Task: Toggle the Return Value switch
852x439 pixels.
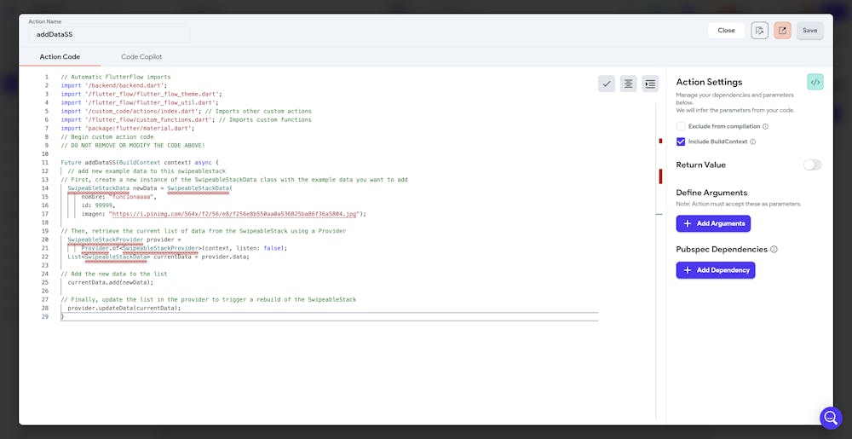Action: tap(812, 165)
